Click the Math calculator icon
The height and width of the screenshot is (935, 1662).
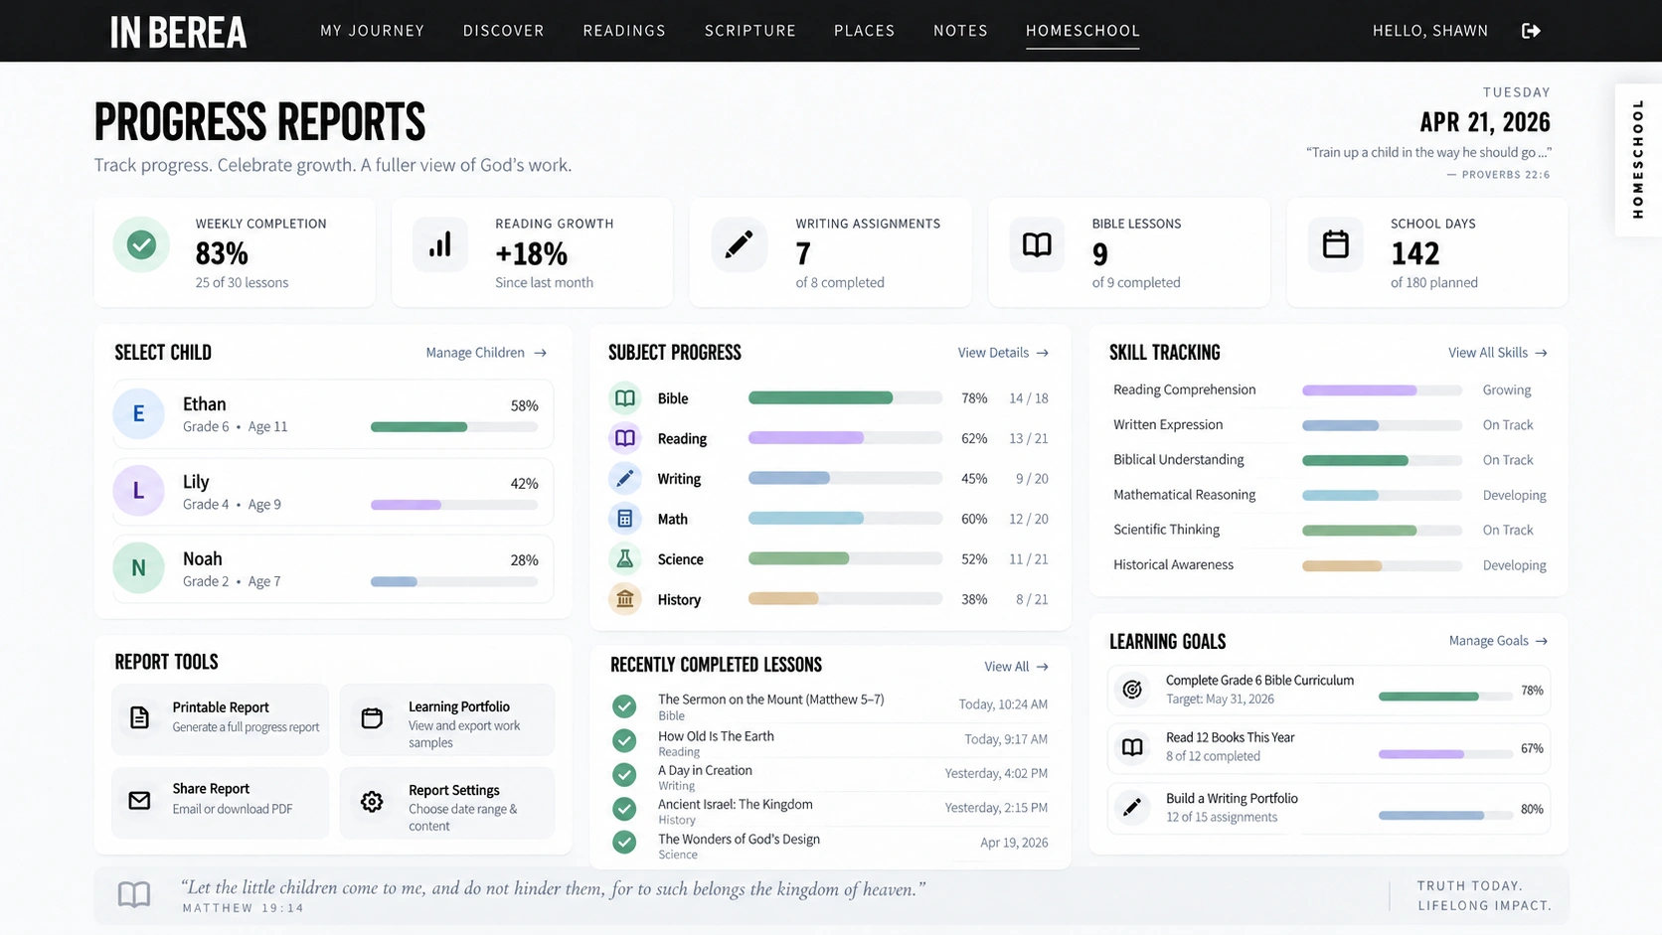click(624, 519)
